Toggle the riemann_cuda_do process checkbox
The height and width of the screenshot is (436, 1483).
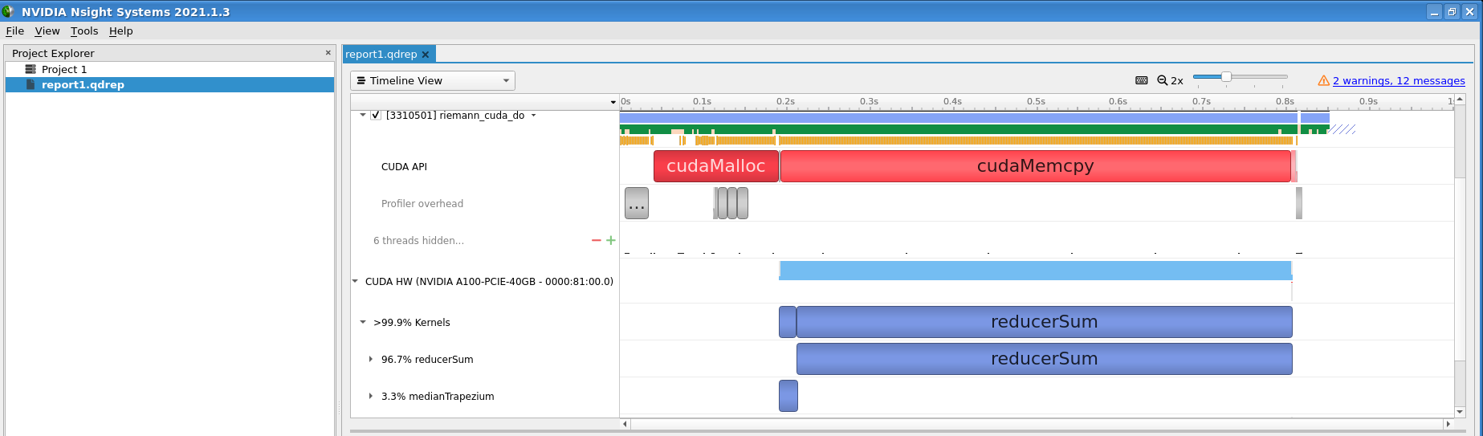[375, 115]
